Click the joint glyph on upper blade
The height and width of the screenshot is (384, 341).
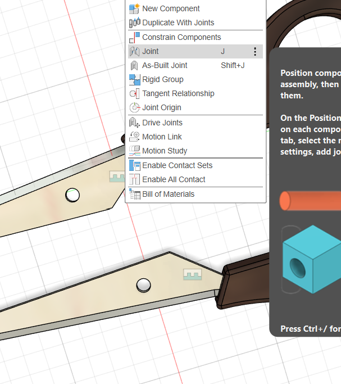(x=117, y=177)
